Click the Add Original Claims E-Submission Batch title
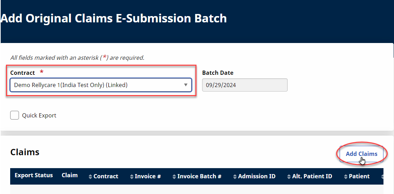 point(114,18)
